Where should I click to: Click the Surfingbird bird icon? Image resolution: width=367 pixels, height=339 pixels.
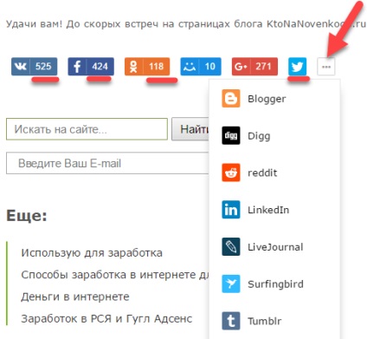point(231,284)
